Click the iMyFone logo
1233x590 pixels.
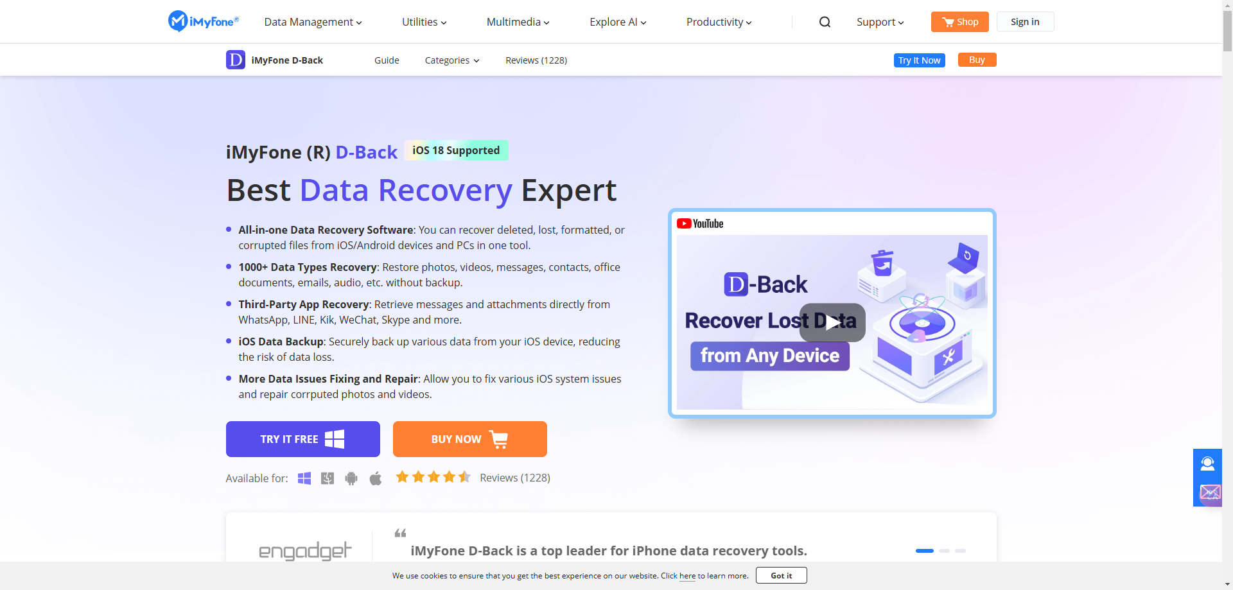click(203, 21)
